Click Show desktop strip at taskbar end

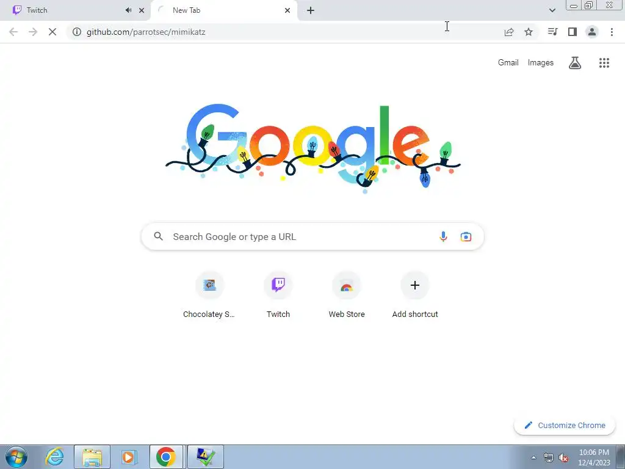[621, 457]
